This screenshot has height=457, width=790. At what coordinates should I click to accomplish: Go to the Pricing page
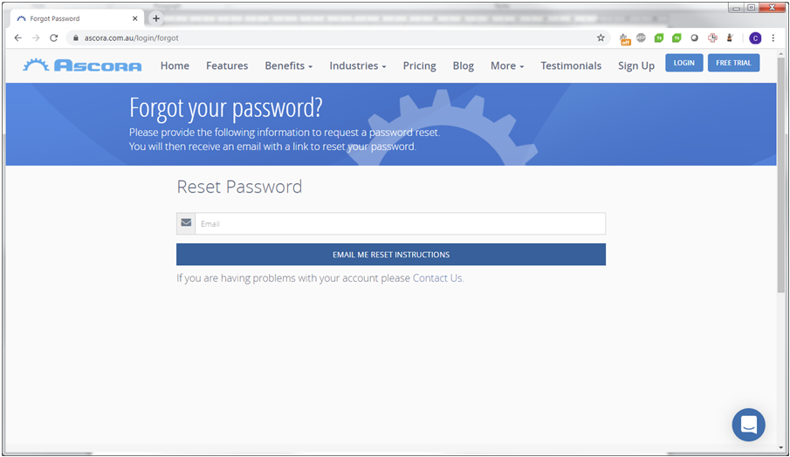419,65
